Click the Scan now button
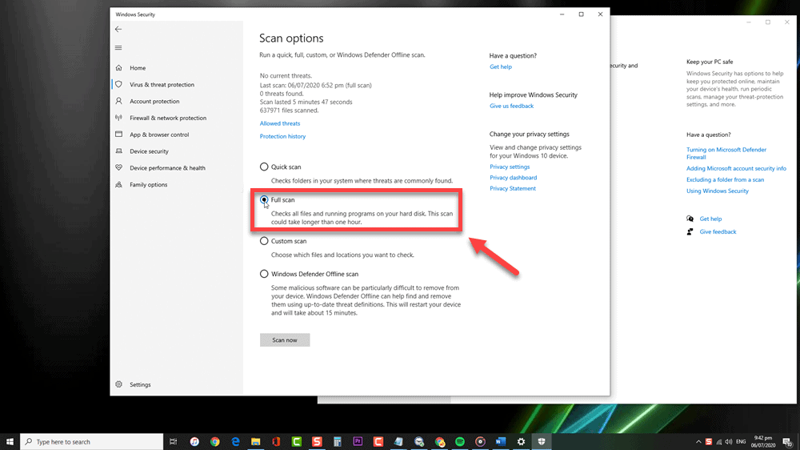The image size is (800, 450). click(285, 340)
